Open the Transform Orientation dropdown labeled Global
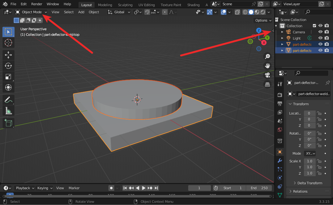333x205 pixels. 119,12
